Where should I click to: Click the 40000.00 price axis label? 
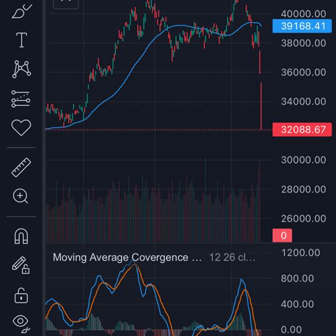(x=304, y=14)
